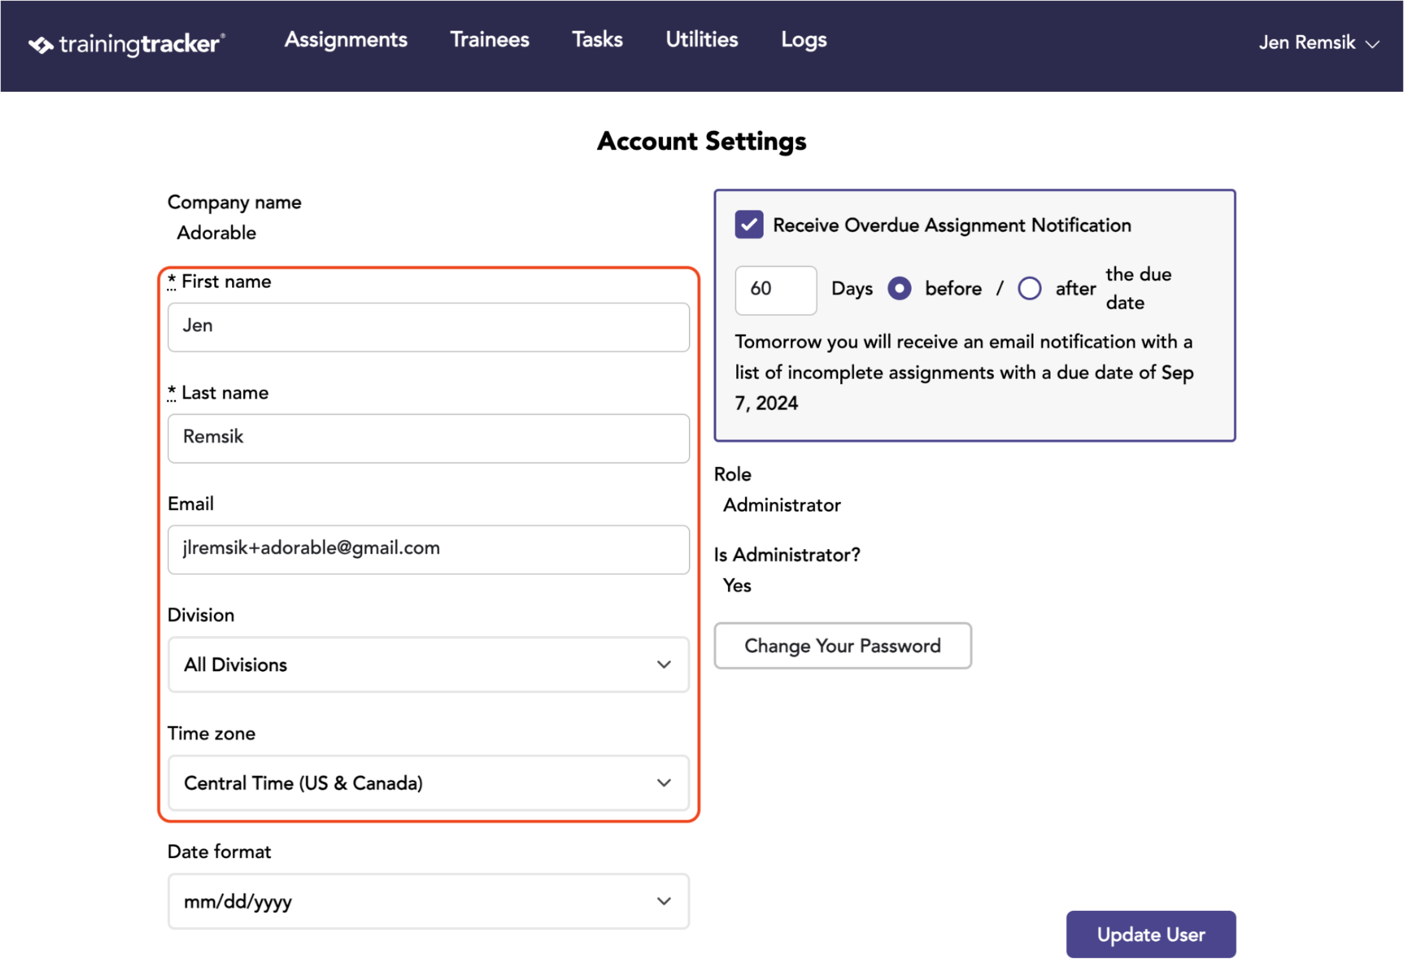Image resolution: width=1406 pixels, height=967 pixels.
Task: Open the Utilities menu
Action: pyautogui.click(x=702, y=40)
